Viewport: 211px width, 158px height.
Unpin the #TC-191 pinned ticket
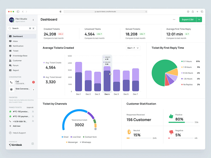click(33, 116)
